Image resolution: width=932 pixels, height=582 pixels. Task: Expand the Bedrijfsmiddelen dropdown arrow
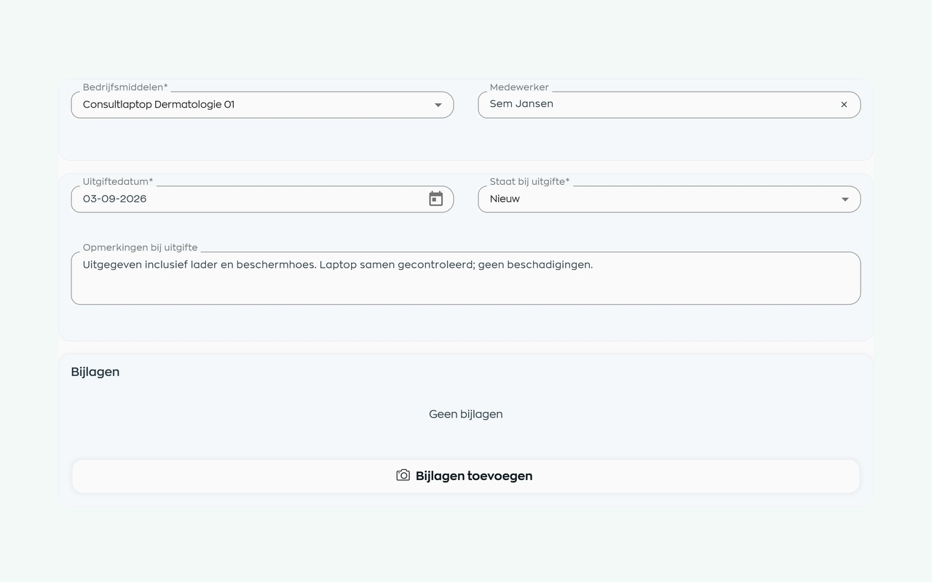pos(438,105)
